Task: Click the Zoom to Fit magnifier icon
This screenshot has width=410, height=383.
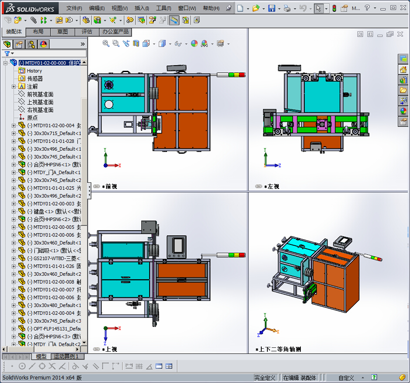Action: coord(106,43)
